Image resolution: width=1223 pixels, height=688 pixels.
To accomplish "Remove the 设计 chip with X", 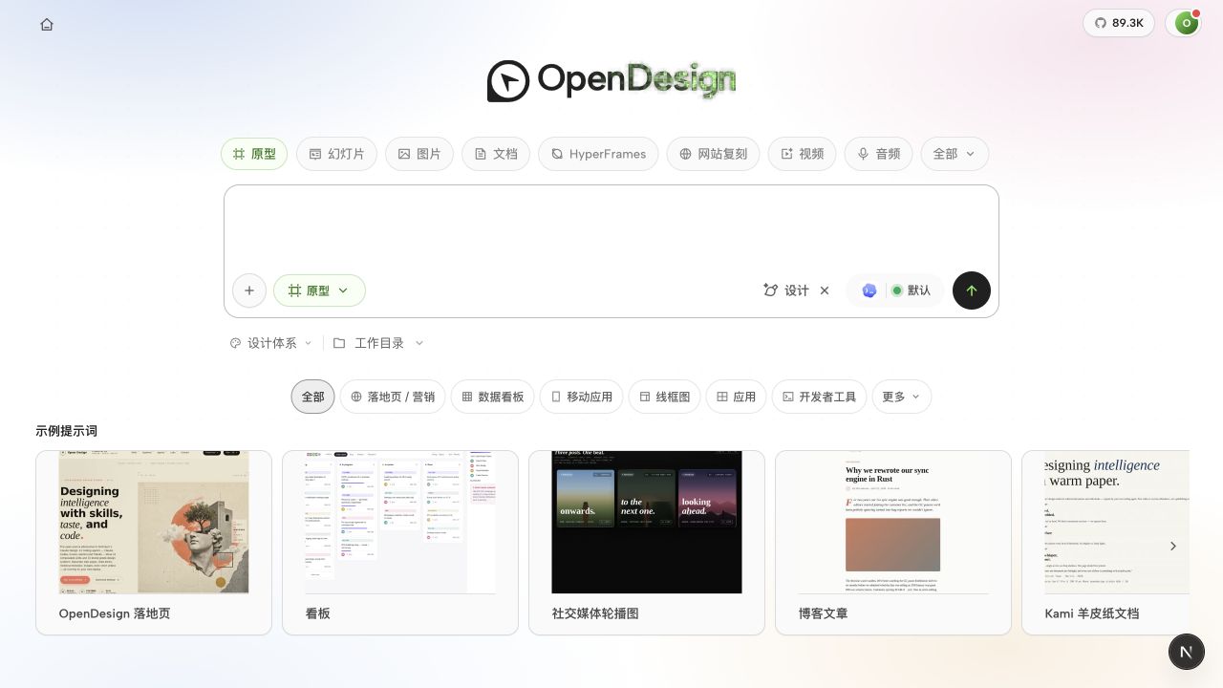I will [x=825, y=290].
